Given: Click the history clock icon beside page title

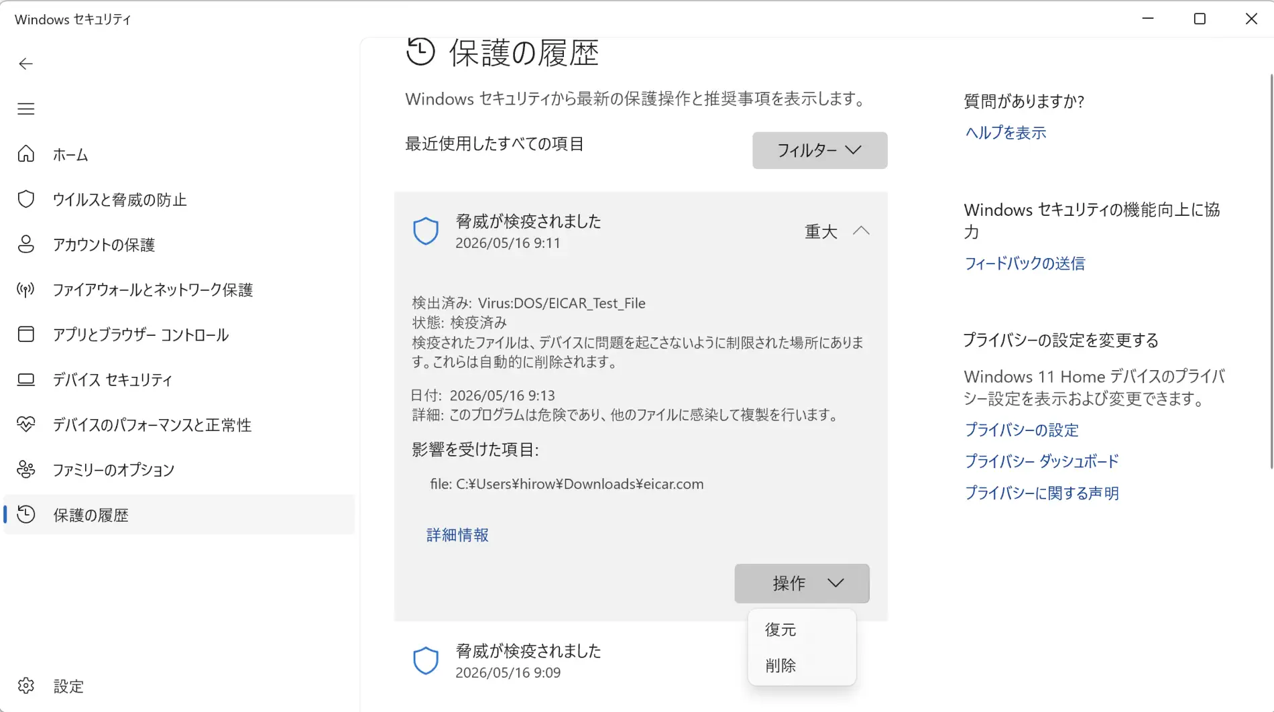Looking at the screenshot, I should 420,52.
